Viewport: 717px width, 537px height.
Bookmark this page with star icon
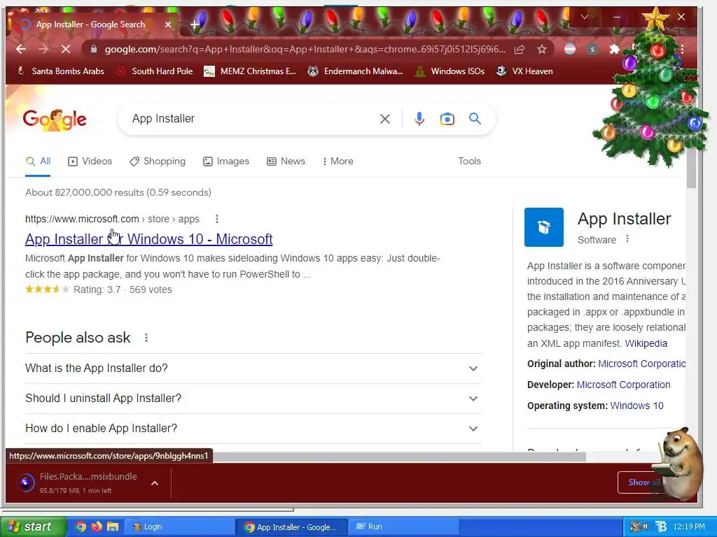(542, 50)
